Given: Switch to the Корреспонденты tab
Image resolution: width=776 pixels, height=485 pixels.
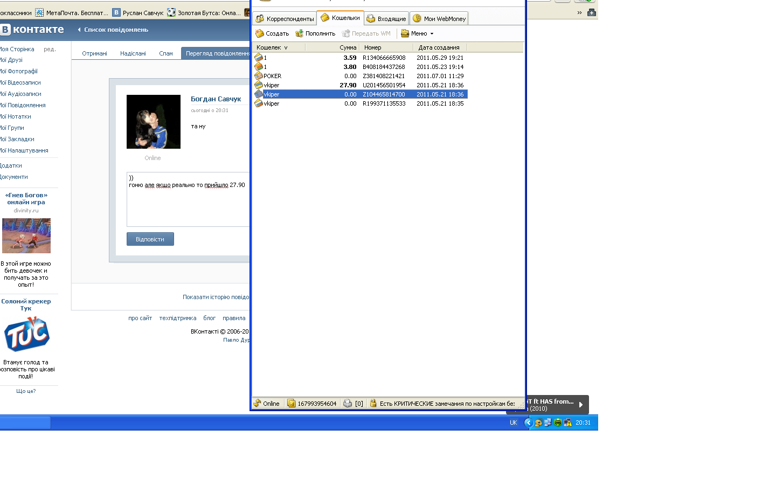Looking at the screenshot, I should [285, 19].
